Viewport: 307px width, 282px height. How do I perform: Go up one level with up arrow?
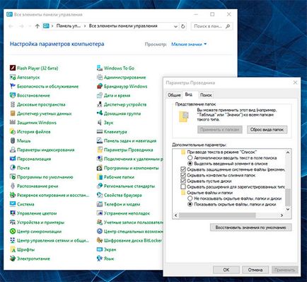pos(37,26)
